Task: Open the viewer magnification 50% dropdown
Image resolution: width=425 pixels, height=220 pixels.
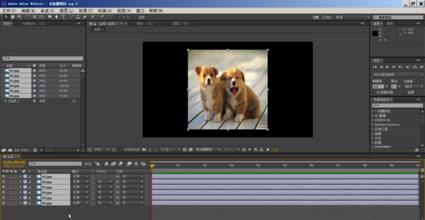Action: [100, 150]
